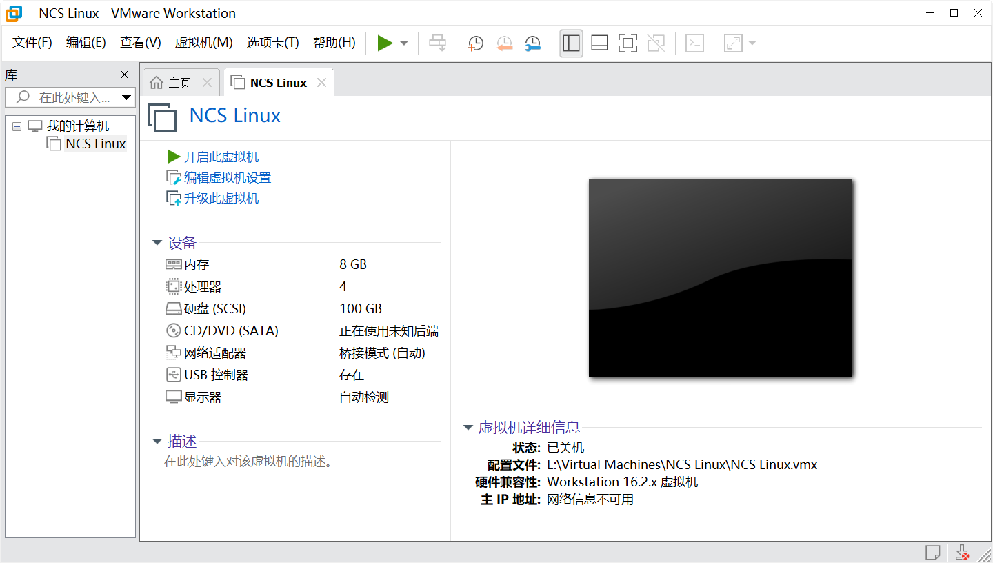Collapse the 我的计算机 tree node
This screenshot has height=563, width=993.
coord(17,127)
